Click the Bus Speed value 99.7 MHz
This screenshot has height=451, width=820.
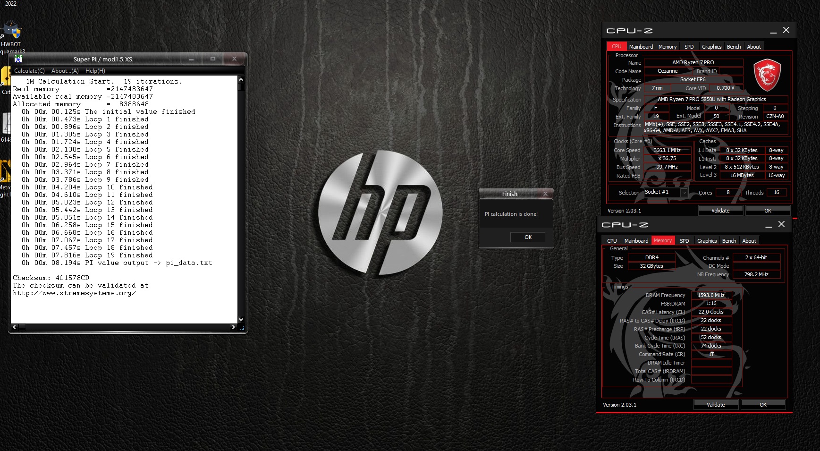click(x=667, y=167)
